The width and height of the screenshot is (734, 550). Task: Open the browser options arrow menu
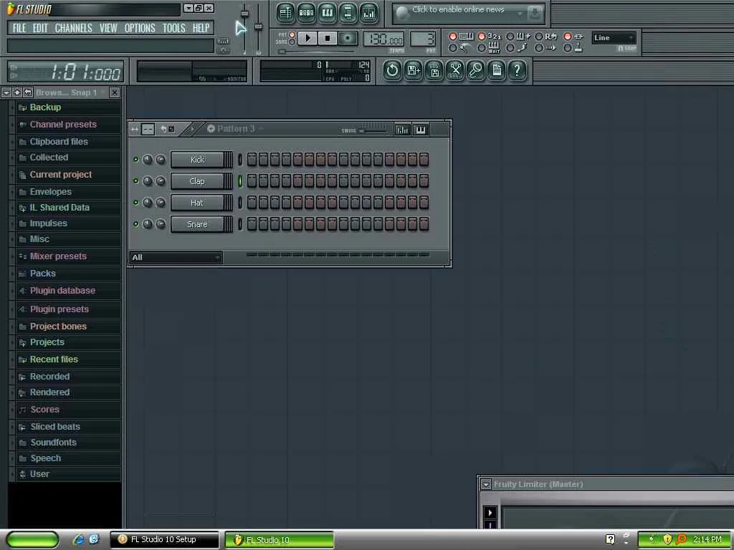coord(6,92)
